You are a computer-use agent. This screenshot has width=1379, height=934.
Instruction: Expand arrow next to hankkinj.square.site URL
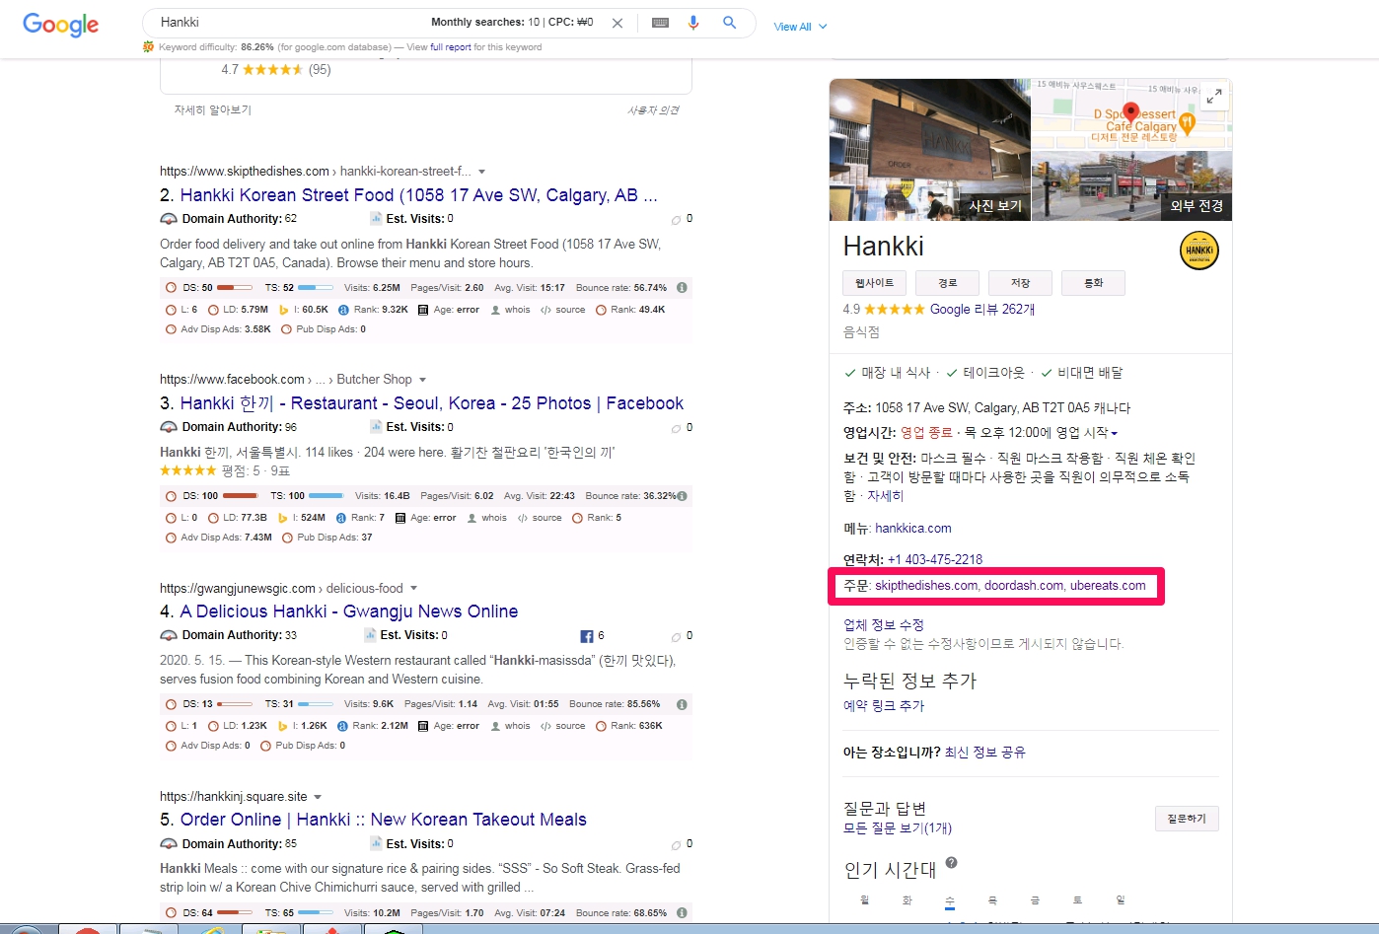tap(318, 797)
